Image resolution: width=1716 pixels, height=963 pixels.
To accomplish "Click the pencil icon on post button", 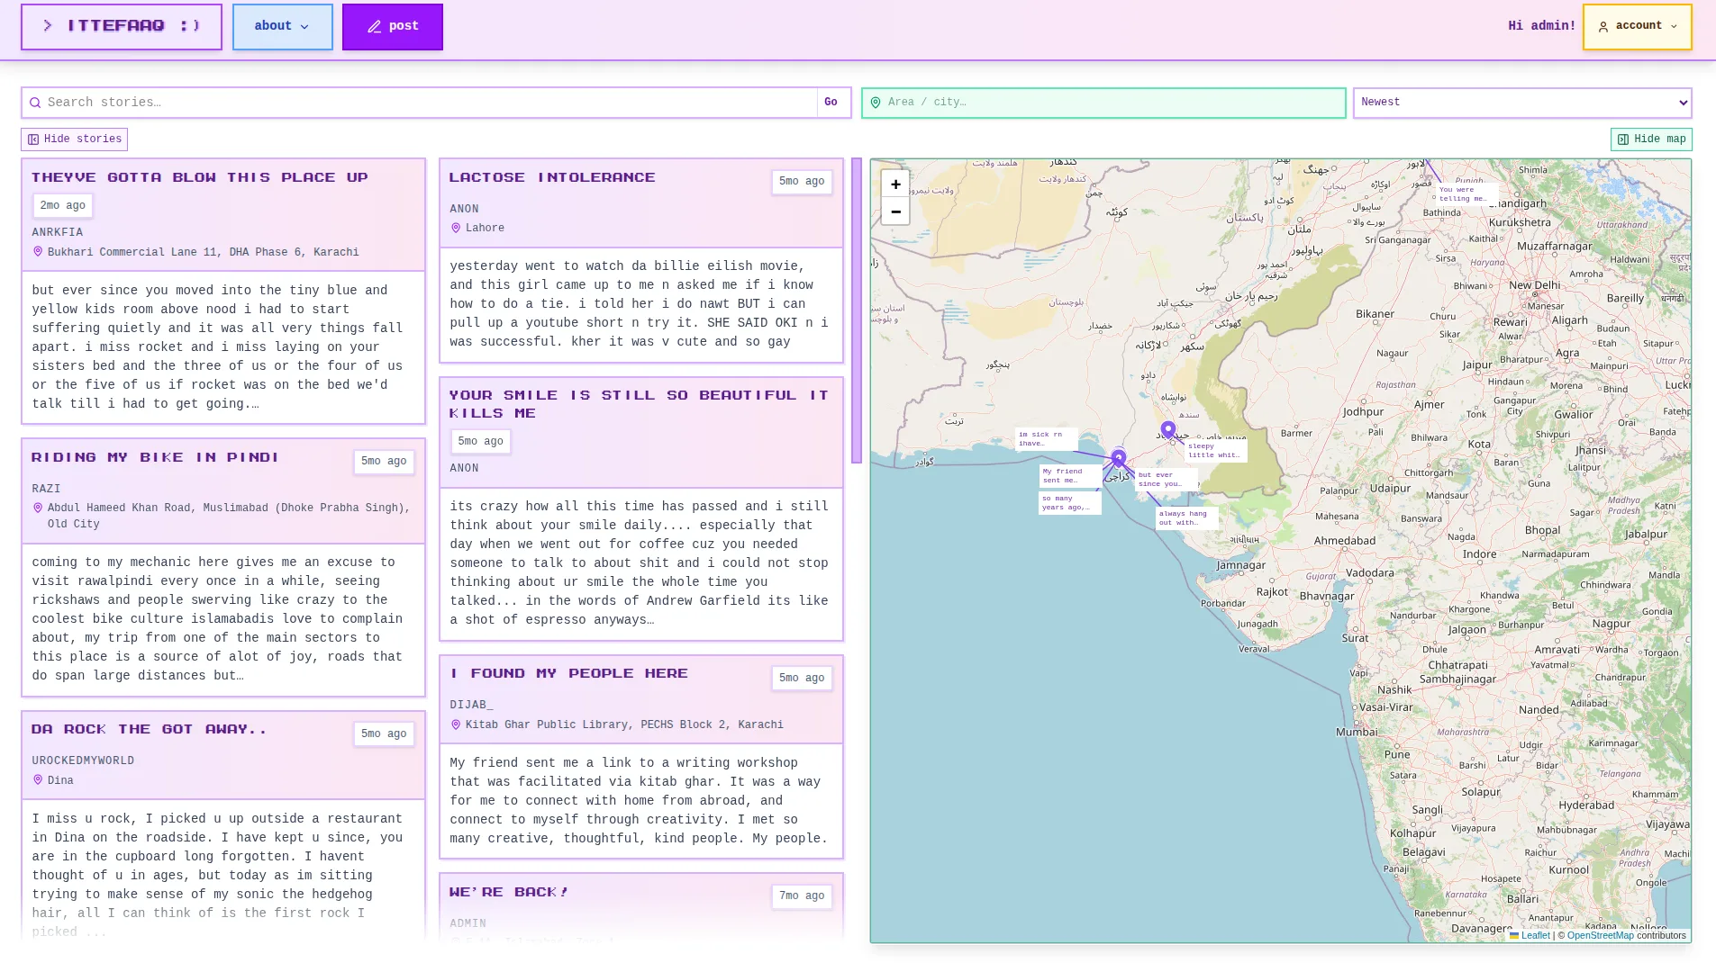I will (375, 27).
